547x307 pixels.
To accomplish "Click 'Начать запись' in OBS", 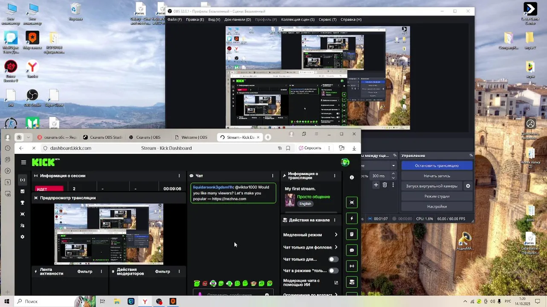I will click(x=437, y=176).
